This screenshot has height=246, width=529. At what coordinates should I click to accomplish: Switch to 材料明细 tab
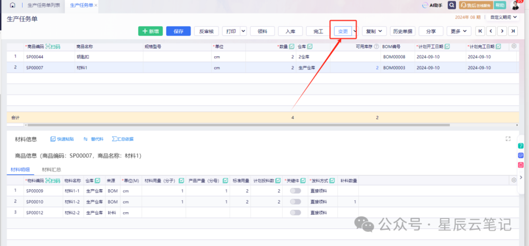click(x=20, y=170)
